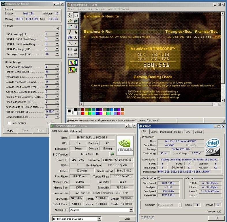The image size is (227, 222).
Task: Pick the Rectangle shape tool
Action: [70, 49]
